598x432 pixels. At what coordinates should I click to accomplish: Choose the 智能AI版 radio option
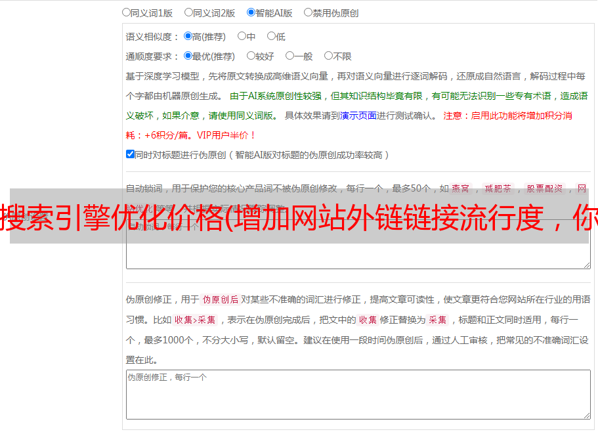251,12
